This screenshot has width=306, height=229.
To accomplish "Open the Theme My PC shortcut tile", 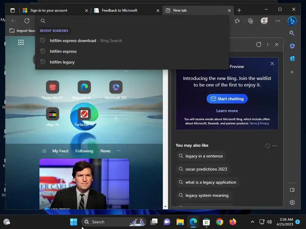I will (53, 87).
